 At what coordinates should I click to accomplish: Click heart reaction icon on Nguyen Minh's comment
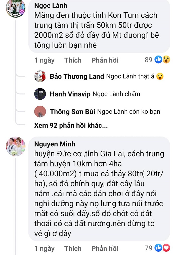click(166, 248)
